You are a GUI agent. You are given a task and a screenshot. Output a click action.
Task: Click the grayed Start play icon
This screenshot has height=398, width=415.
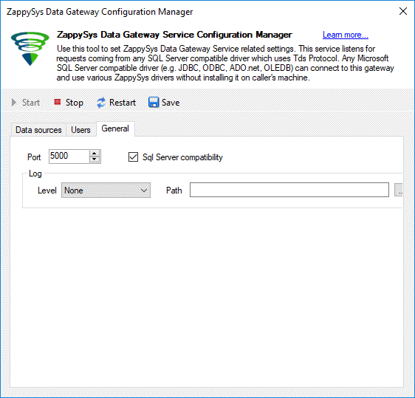(x=14, y=103)
